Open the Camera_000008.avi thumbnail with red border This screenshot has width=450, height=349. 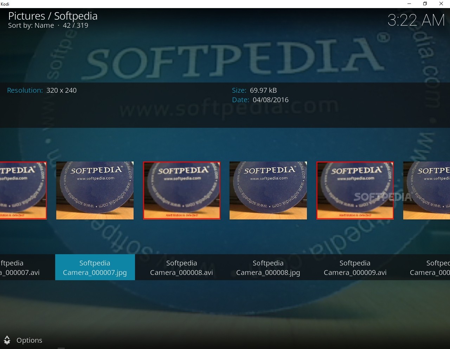click(x=182, y=190)
